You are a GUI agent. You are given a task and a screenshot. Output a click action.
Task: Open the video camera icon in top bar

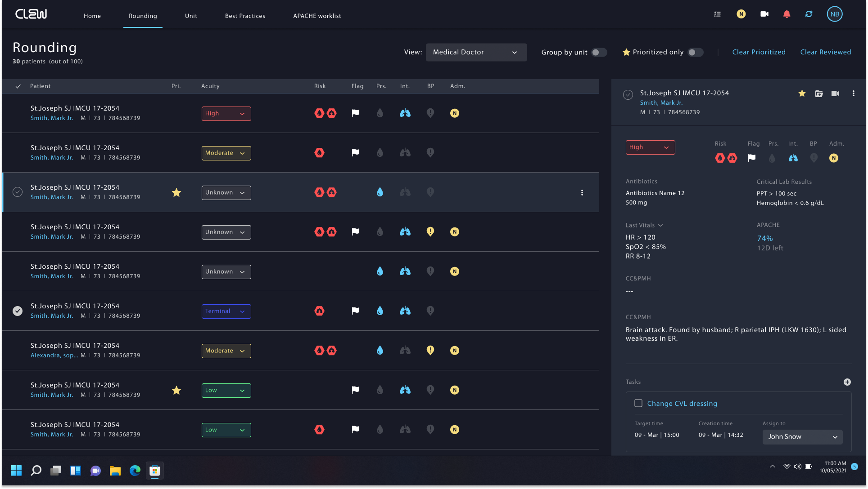point(764,14)
